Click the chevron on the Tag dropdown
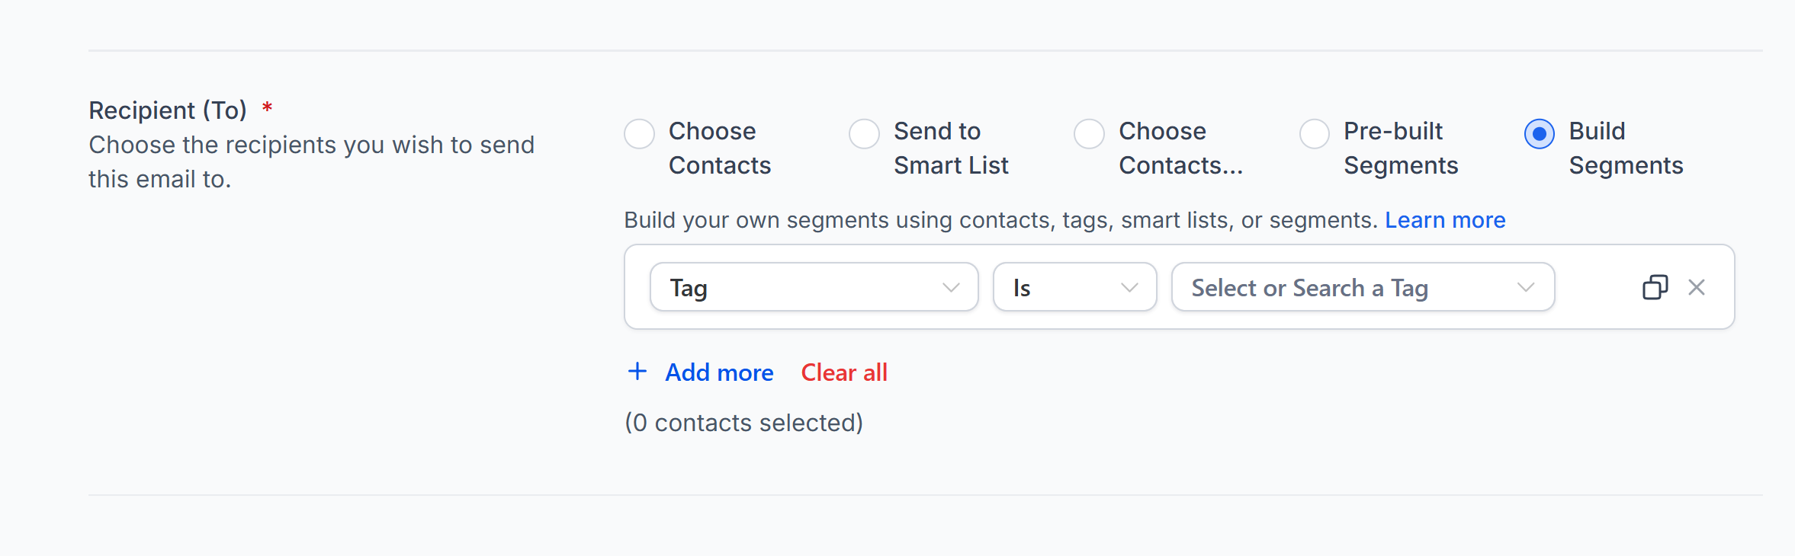Viewport: 1795px width, 556px height. tap(952, 287)
